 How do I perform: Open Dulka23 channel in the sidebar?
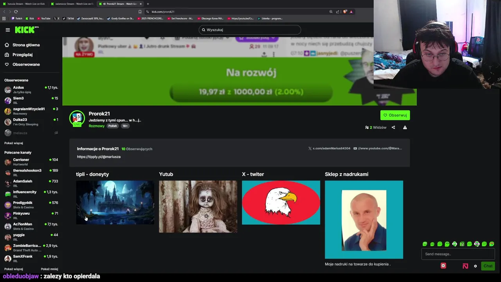click(31, 122)
